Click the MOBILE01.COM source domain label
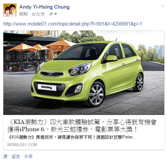The width and height of the screenshot is (167, 161). (22, 145)
